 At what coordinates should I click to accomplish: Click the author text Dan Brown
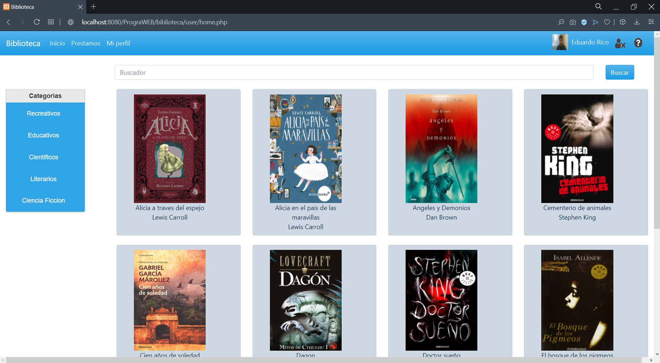pyautogui.click(x=441, y=217)
